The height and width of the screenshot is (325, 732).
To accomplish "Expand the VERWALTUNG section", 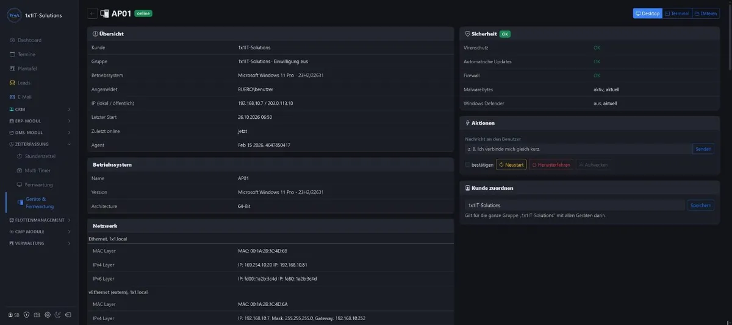I will pos(40,243).
